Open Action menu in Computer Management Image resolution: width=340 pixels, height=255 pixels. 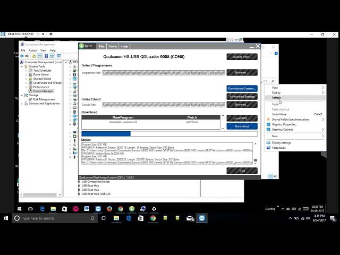pos(33,50)
